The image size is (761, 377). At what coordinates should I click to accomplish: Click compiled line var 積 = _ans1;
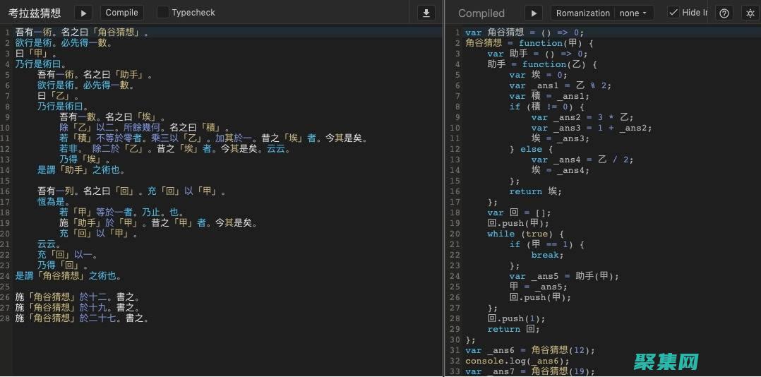coord(549,96)
